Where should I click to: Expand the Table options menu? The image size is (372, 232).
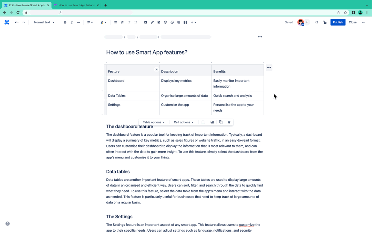click(x=154, y=122)
